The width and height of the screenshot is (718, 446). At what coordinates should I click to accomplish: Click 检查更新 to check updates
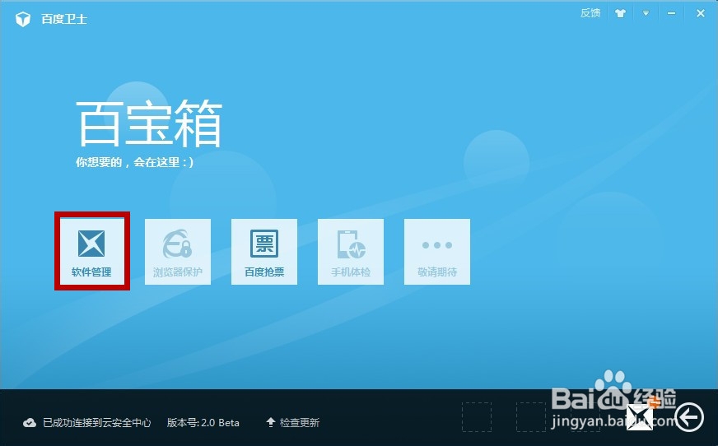[x=293, y=422]
